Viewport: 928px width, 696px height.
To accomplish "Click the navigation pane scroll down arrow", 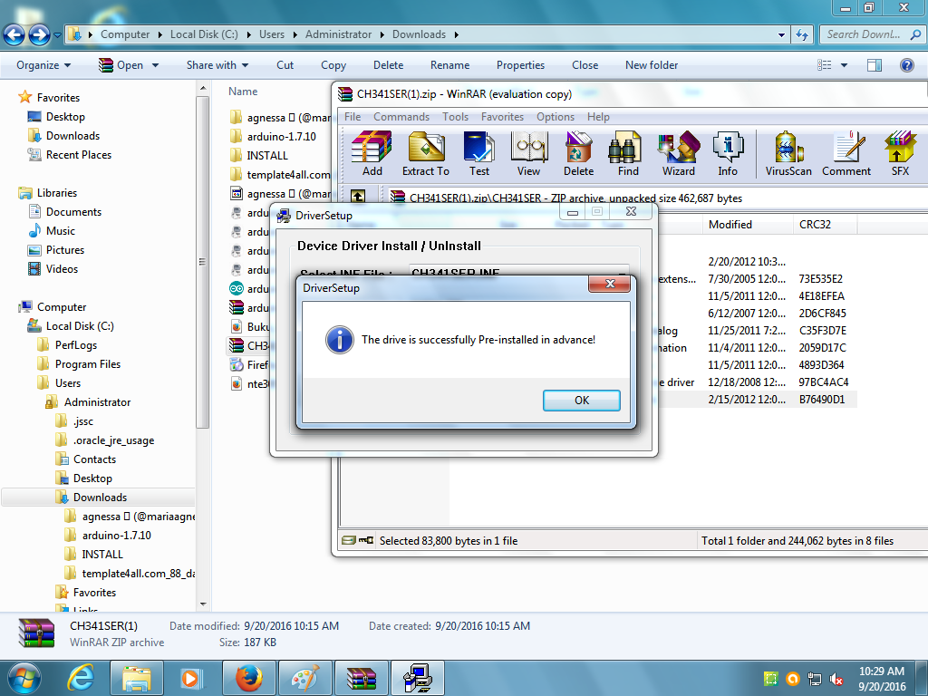I will (x=203, y=604).
